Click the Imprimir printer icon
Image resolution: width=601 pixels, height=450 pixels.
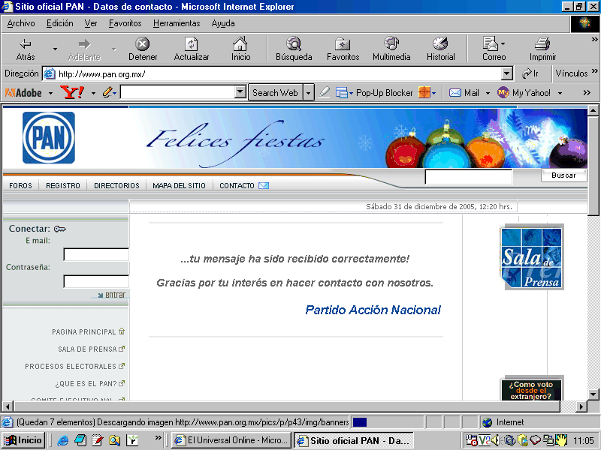coord(542,44)
